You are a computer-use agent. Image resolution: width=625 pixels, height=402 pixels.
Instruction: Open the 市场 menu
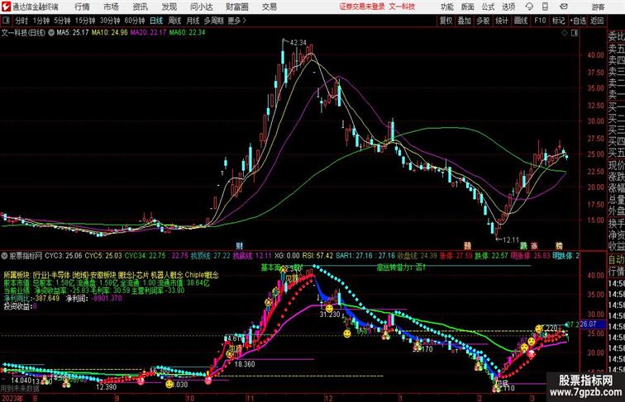click(112, 7)
